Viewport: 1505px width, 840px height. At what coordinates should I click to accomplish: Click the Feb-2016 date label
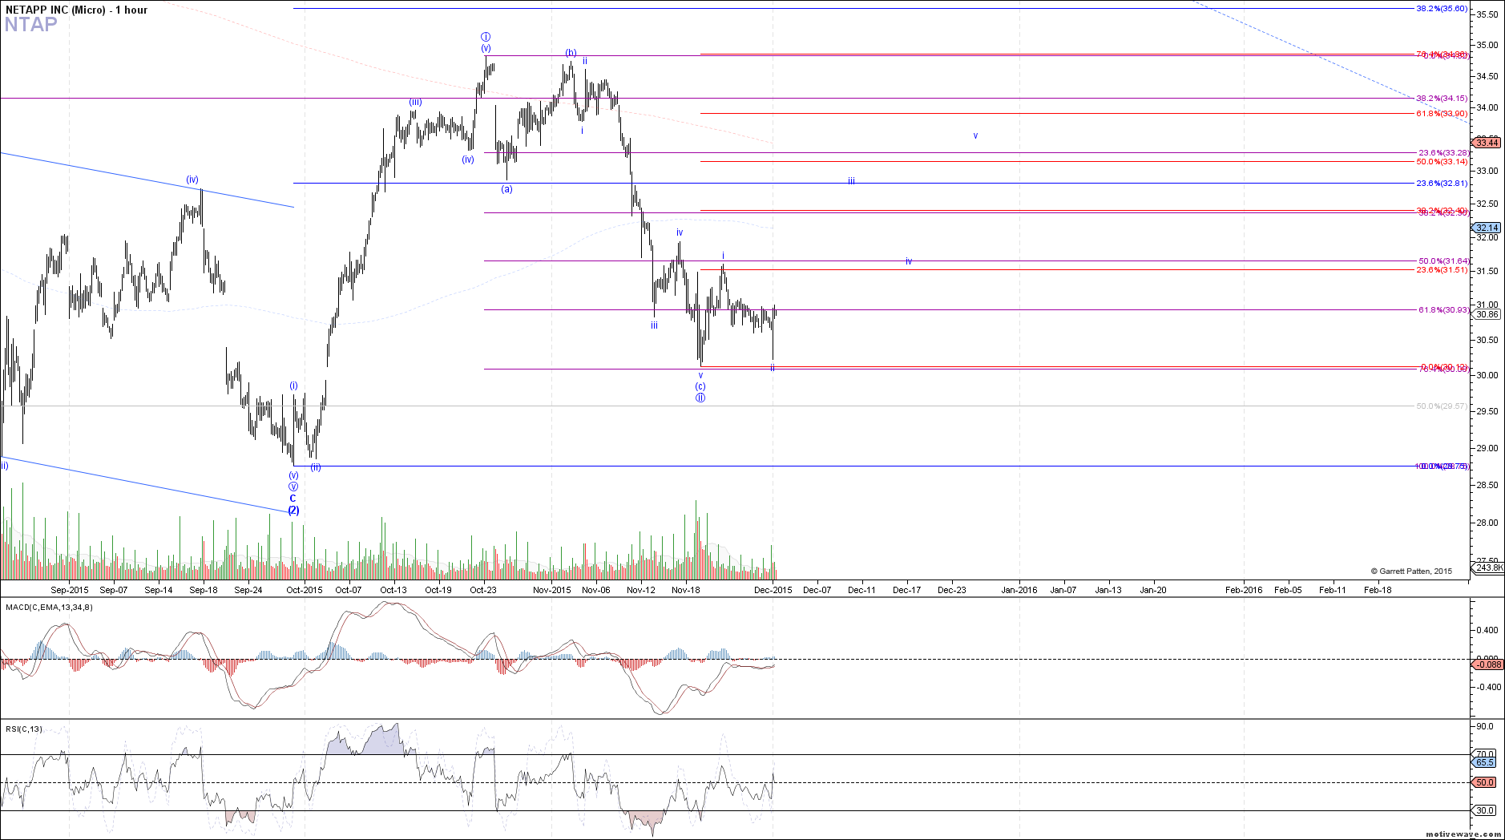[x=1244, y=590]
